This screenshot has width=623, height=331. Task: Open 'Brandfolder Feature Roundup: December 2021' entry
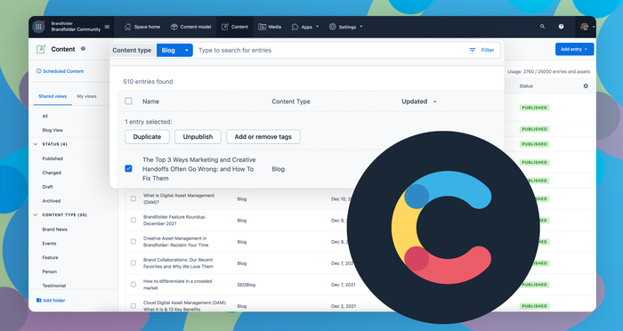click(174, 220)
